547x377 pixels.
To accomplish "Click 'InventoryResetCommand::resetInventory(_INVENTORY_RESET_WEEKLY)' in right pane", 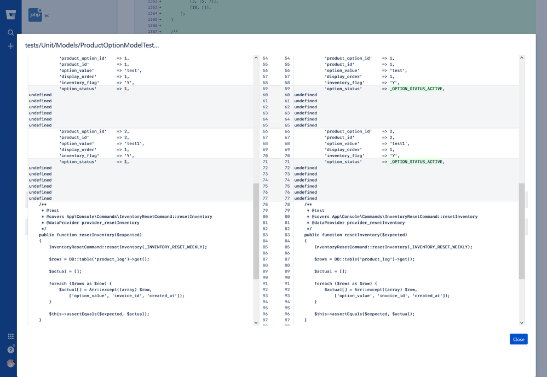I will [393, 247].
